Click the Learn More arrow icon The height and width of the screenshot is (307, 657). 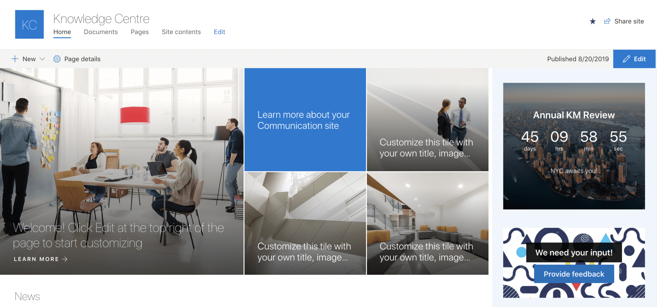coord(65,259)
